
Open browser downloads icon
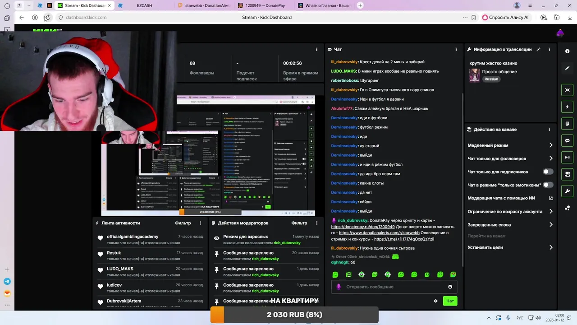click(x=570, y=17)
